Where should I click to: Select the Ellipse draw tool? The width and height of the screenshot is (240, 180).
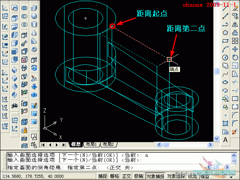tap(225, 82)
